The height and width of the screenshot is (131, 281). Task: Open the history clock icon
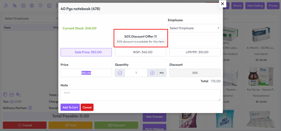pyautogui.click(x=41, y=5)
